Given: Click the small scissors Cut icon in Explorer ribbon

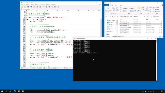Looking at the screenshot, I should point(120,8).
